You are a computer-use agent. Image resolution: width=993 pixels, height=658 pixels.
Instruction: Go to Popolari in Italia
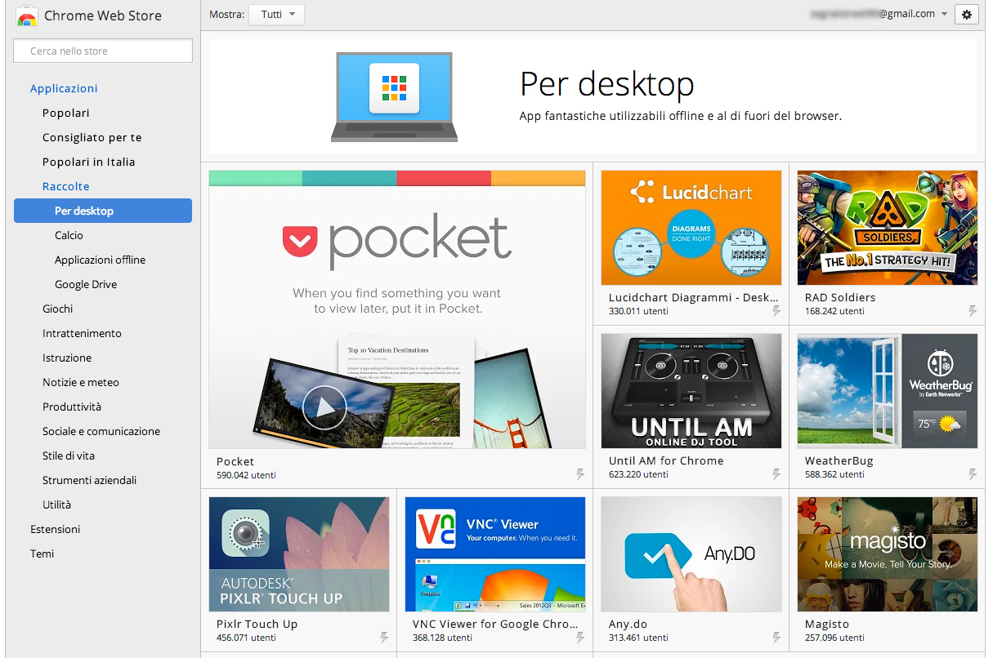(x=88, y=162)
